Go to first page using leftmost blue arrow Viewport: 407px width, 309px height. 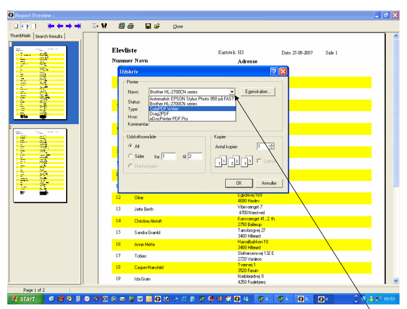(x=51, y=26)
